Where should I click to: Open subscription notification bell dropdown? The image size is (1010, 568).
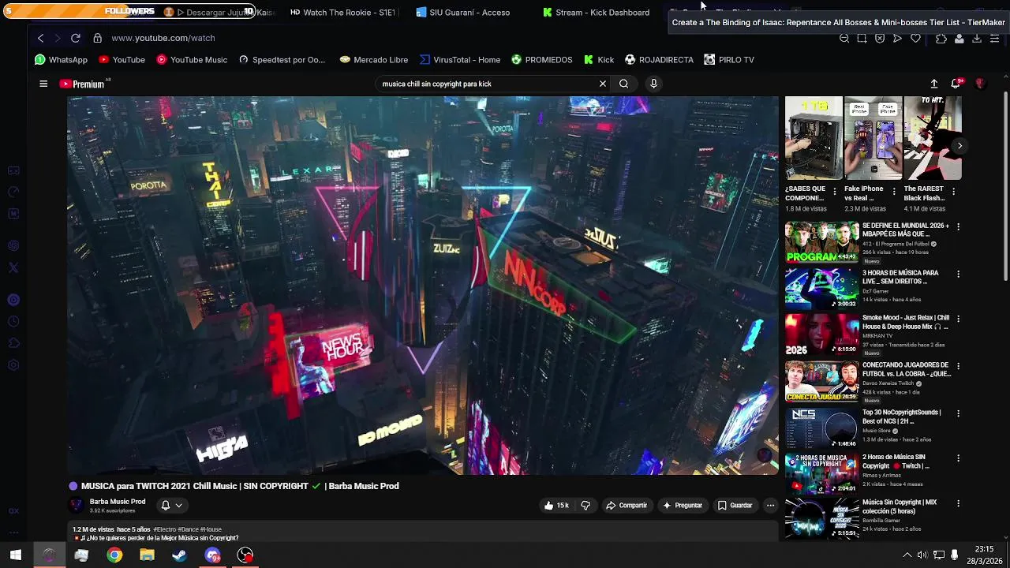point(171,506)
